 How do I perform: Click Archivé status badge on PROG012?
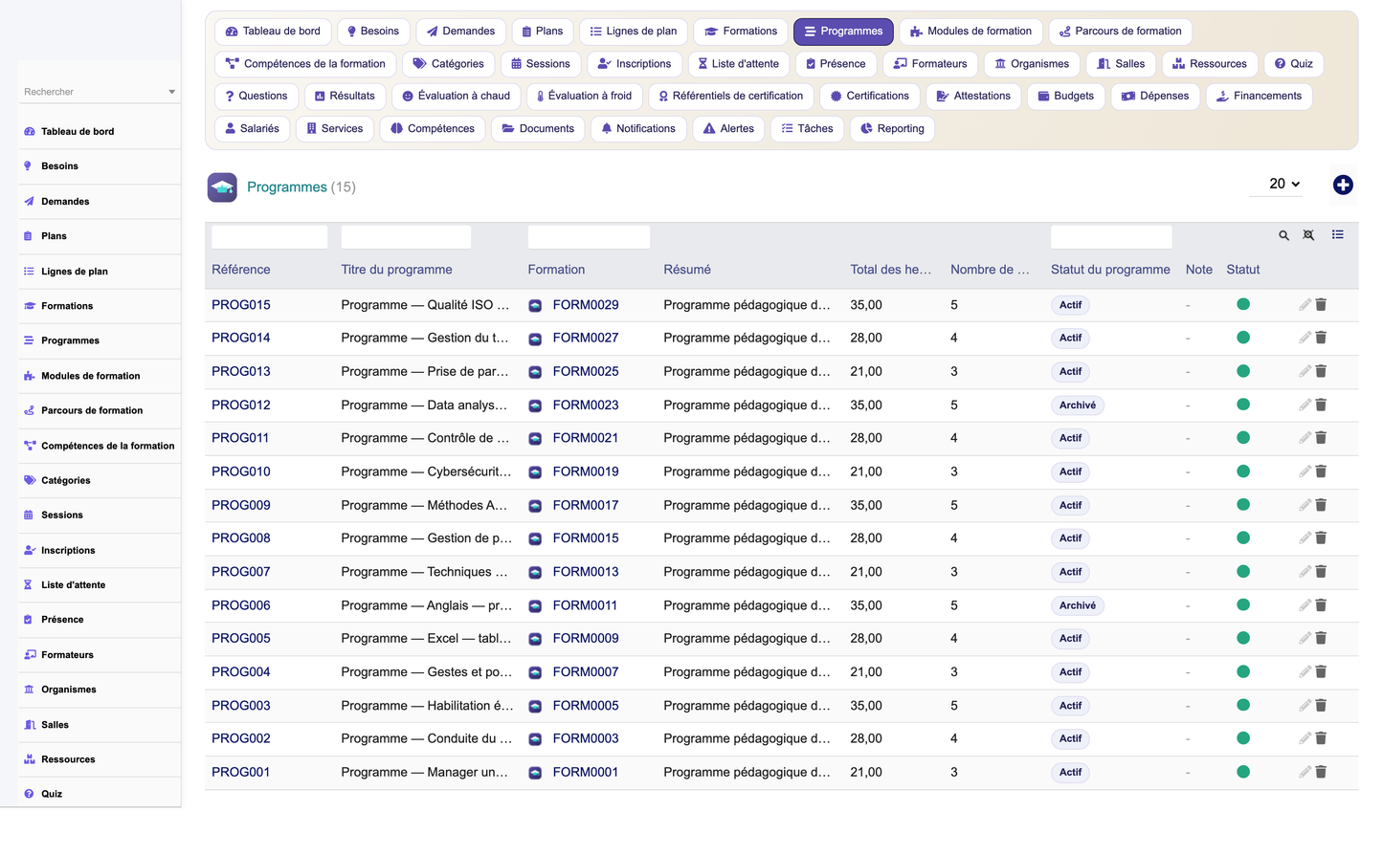pyautogui.click(x=1078, y=406)
